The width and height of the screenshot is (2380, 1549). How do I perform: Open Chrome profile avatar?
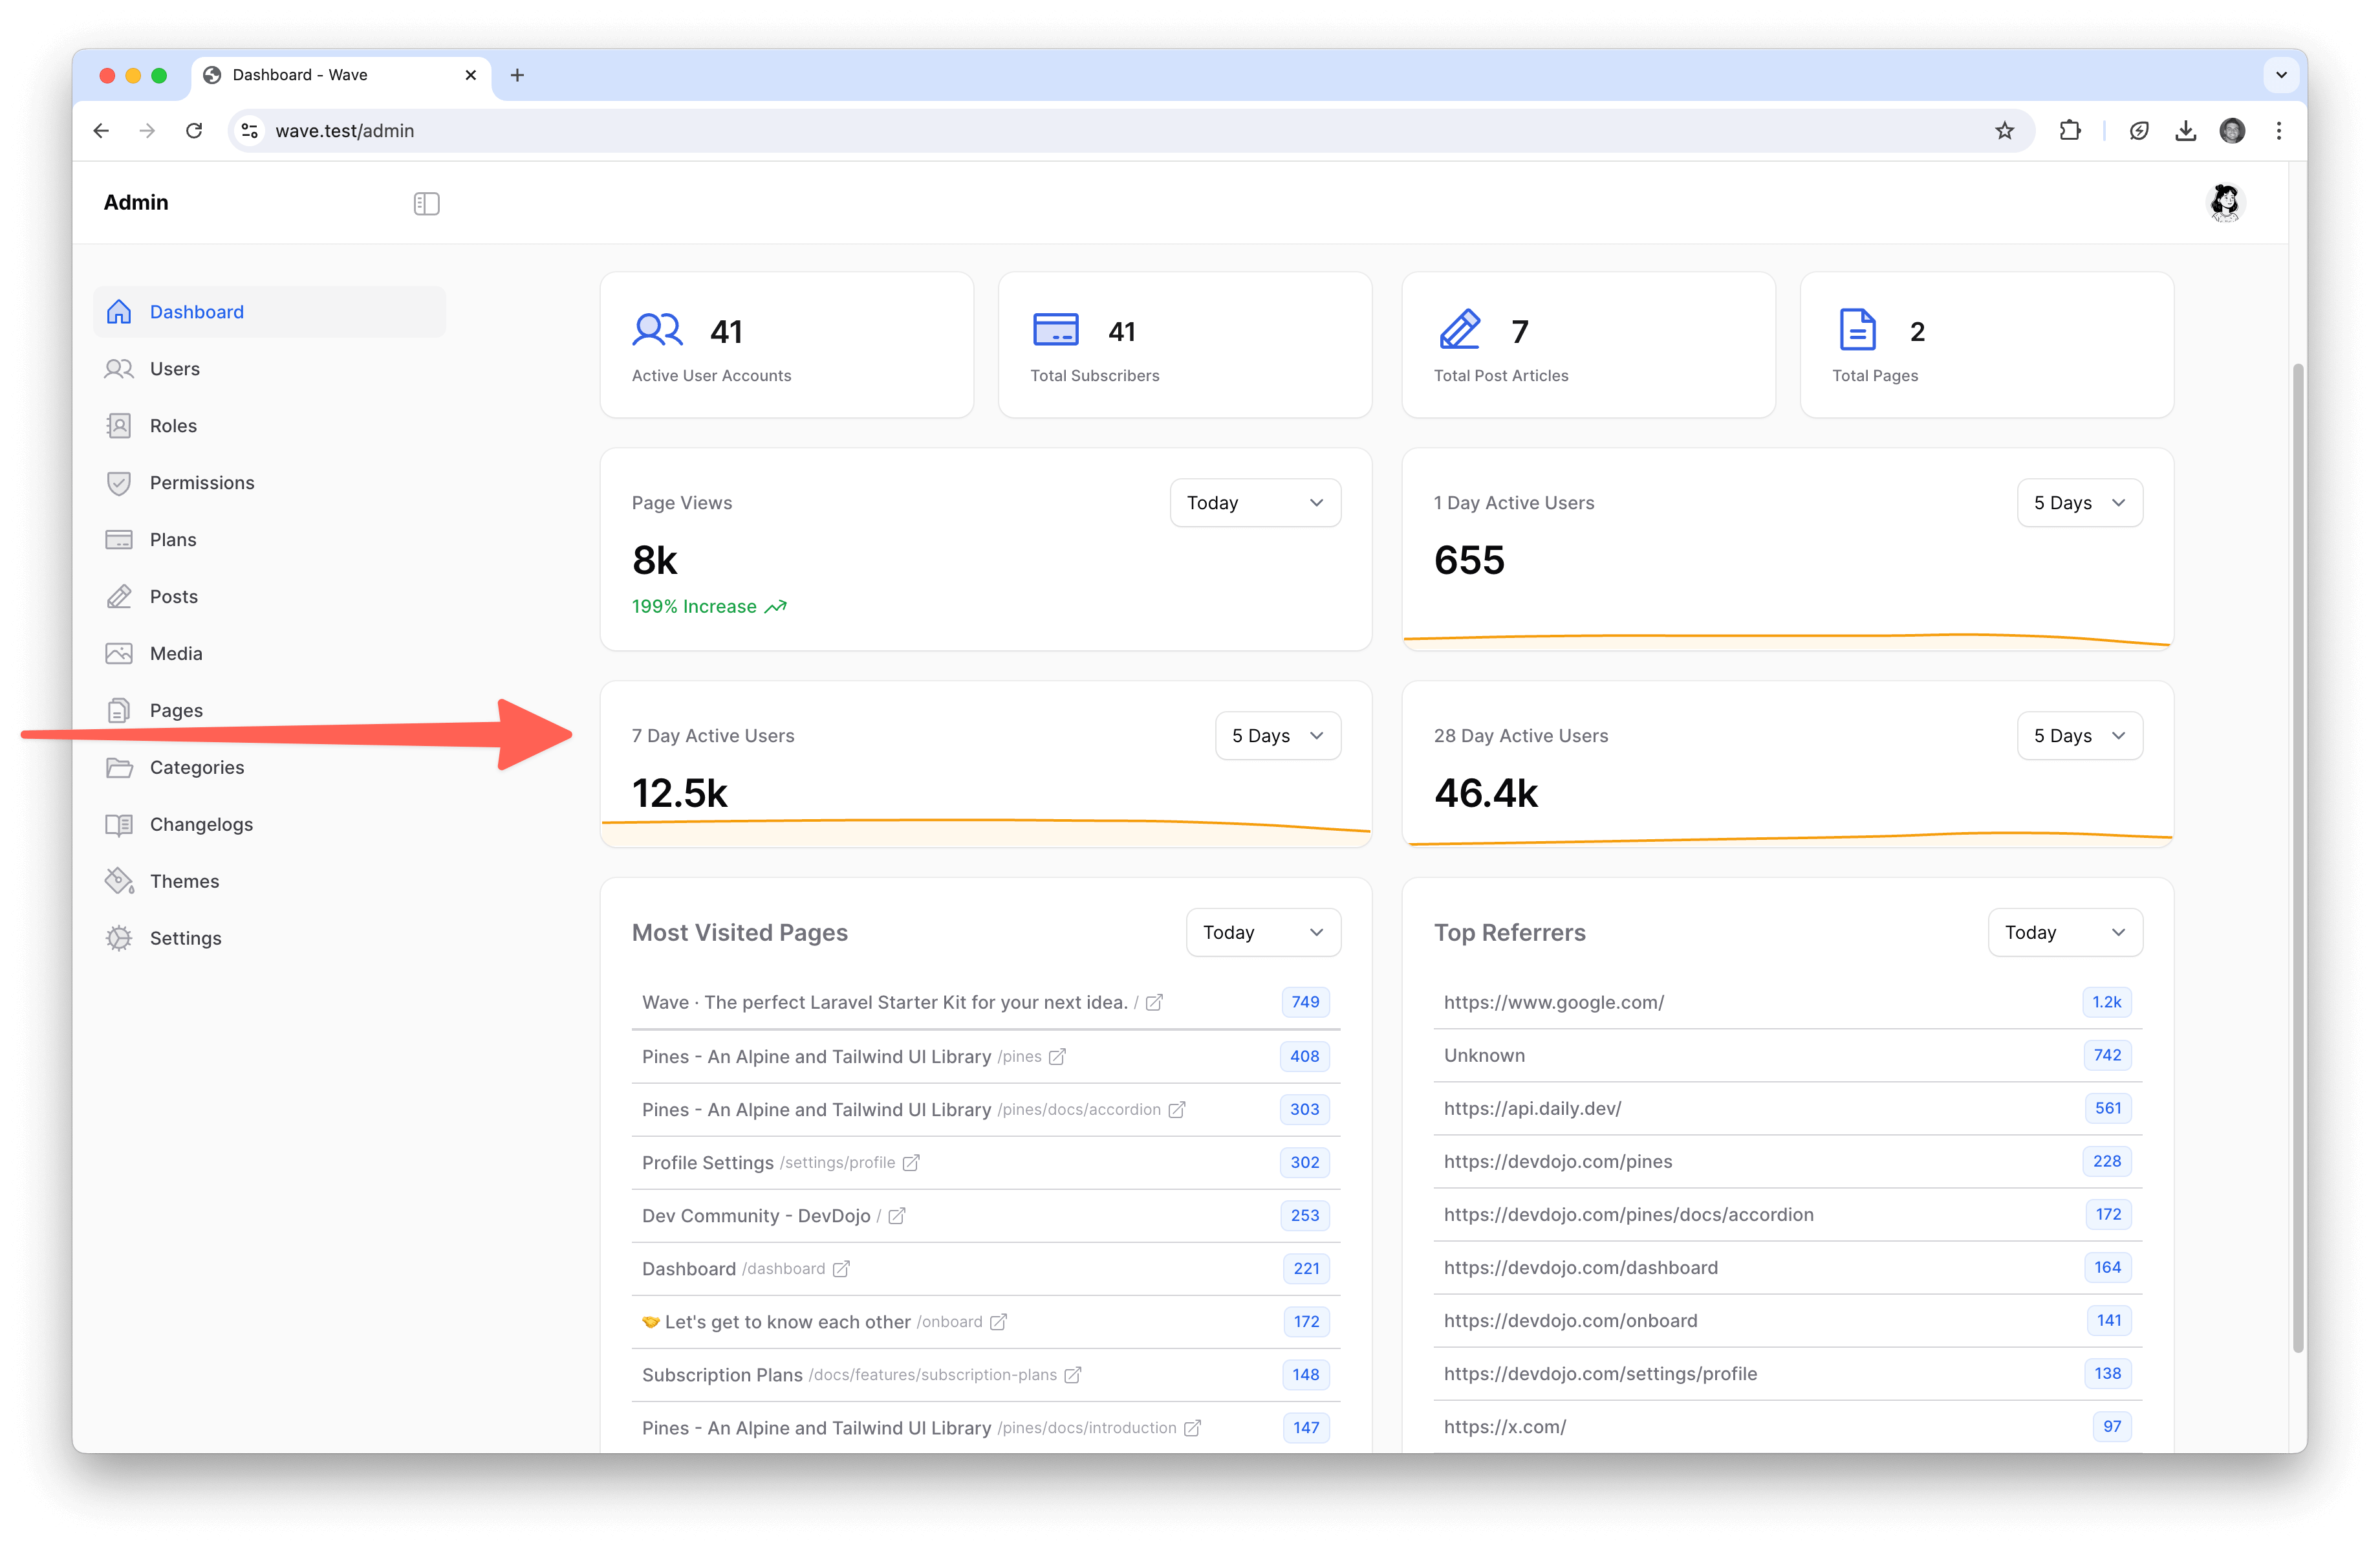coord(2232,131)
